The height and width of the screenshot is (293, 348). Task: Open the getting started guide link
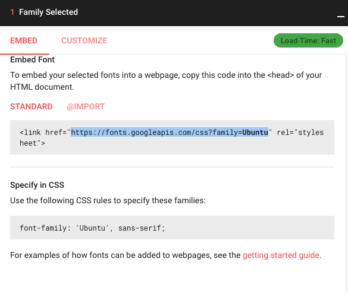point(281,256)
